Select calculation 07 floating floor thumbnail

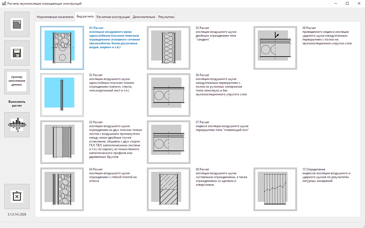pos(169,142)
